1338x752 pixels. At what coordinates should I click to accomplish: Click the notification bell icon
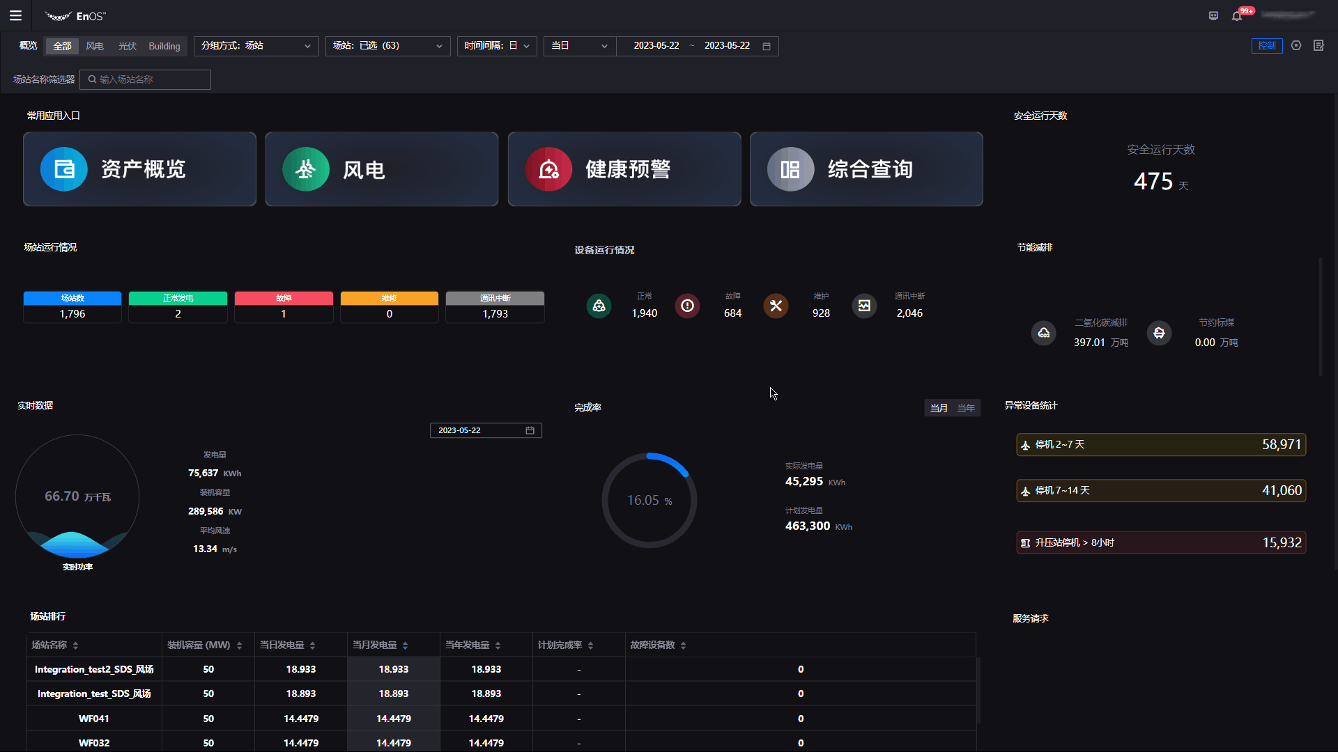pyautogui.click(x=1237, y=16)
